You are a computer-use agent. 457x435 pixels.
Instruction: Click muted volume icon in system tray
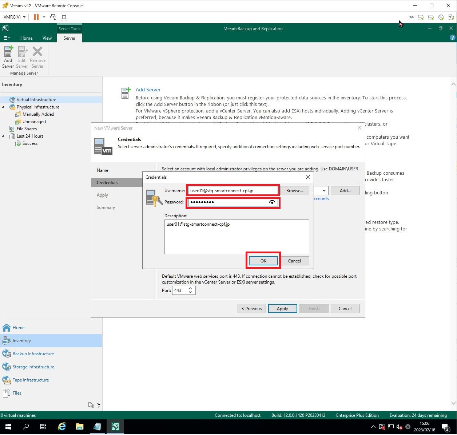coord(399,427)
